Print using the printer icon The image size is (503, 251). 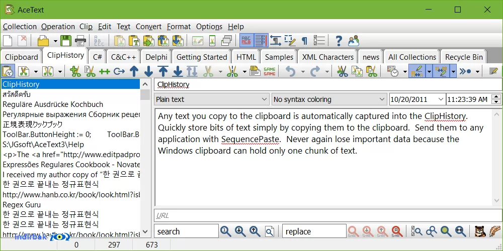pos(80,41)
